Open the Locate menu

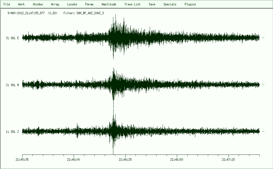coord(72,4)
